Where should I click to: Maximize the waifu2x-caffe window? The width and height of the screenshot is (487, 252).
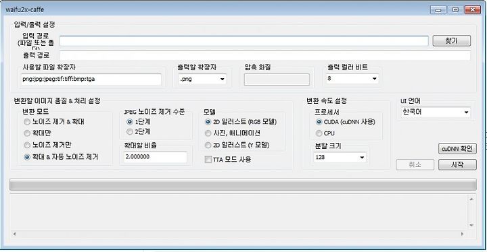click(x=455, y=10)
